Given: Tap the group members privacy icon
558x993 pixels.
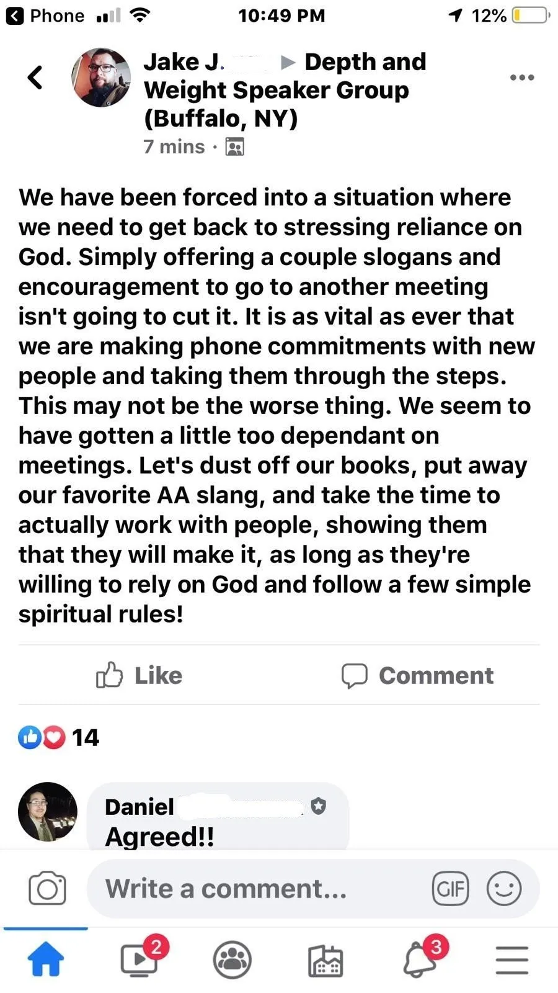Looking at the screenshot, I should 234,147.
